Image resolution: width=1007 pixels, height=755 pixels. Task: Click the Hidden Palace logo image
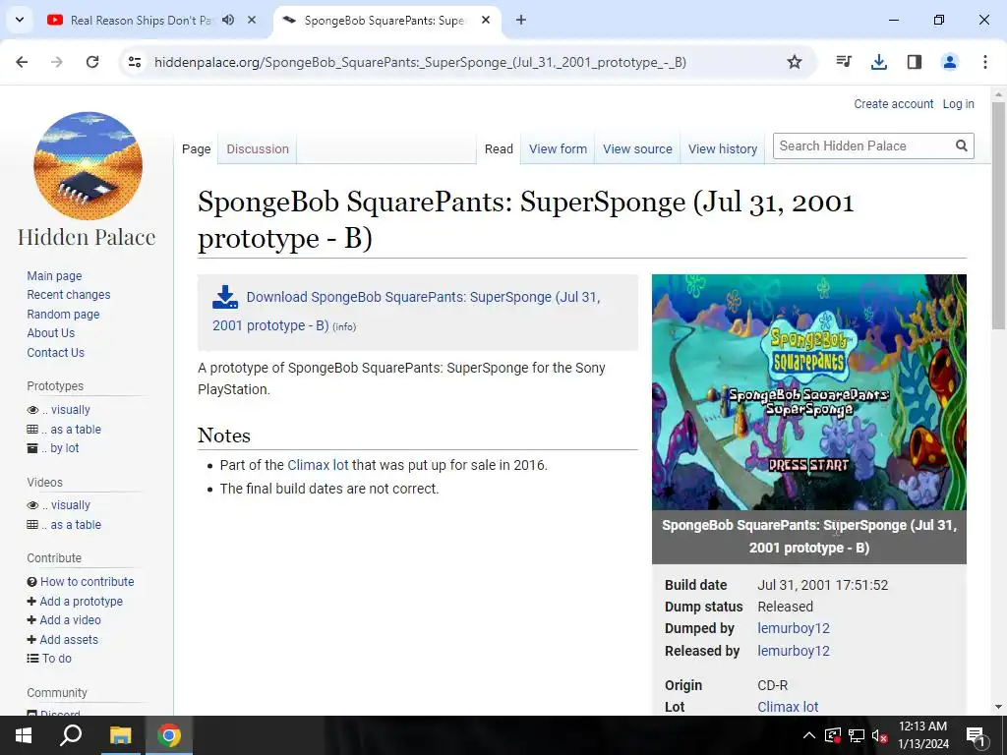pyautogui.click(x=88, y=166)
